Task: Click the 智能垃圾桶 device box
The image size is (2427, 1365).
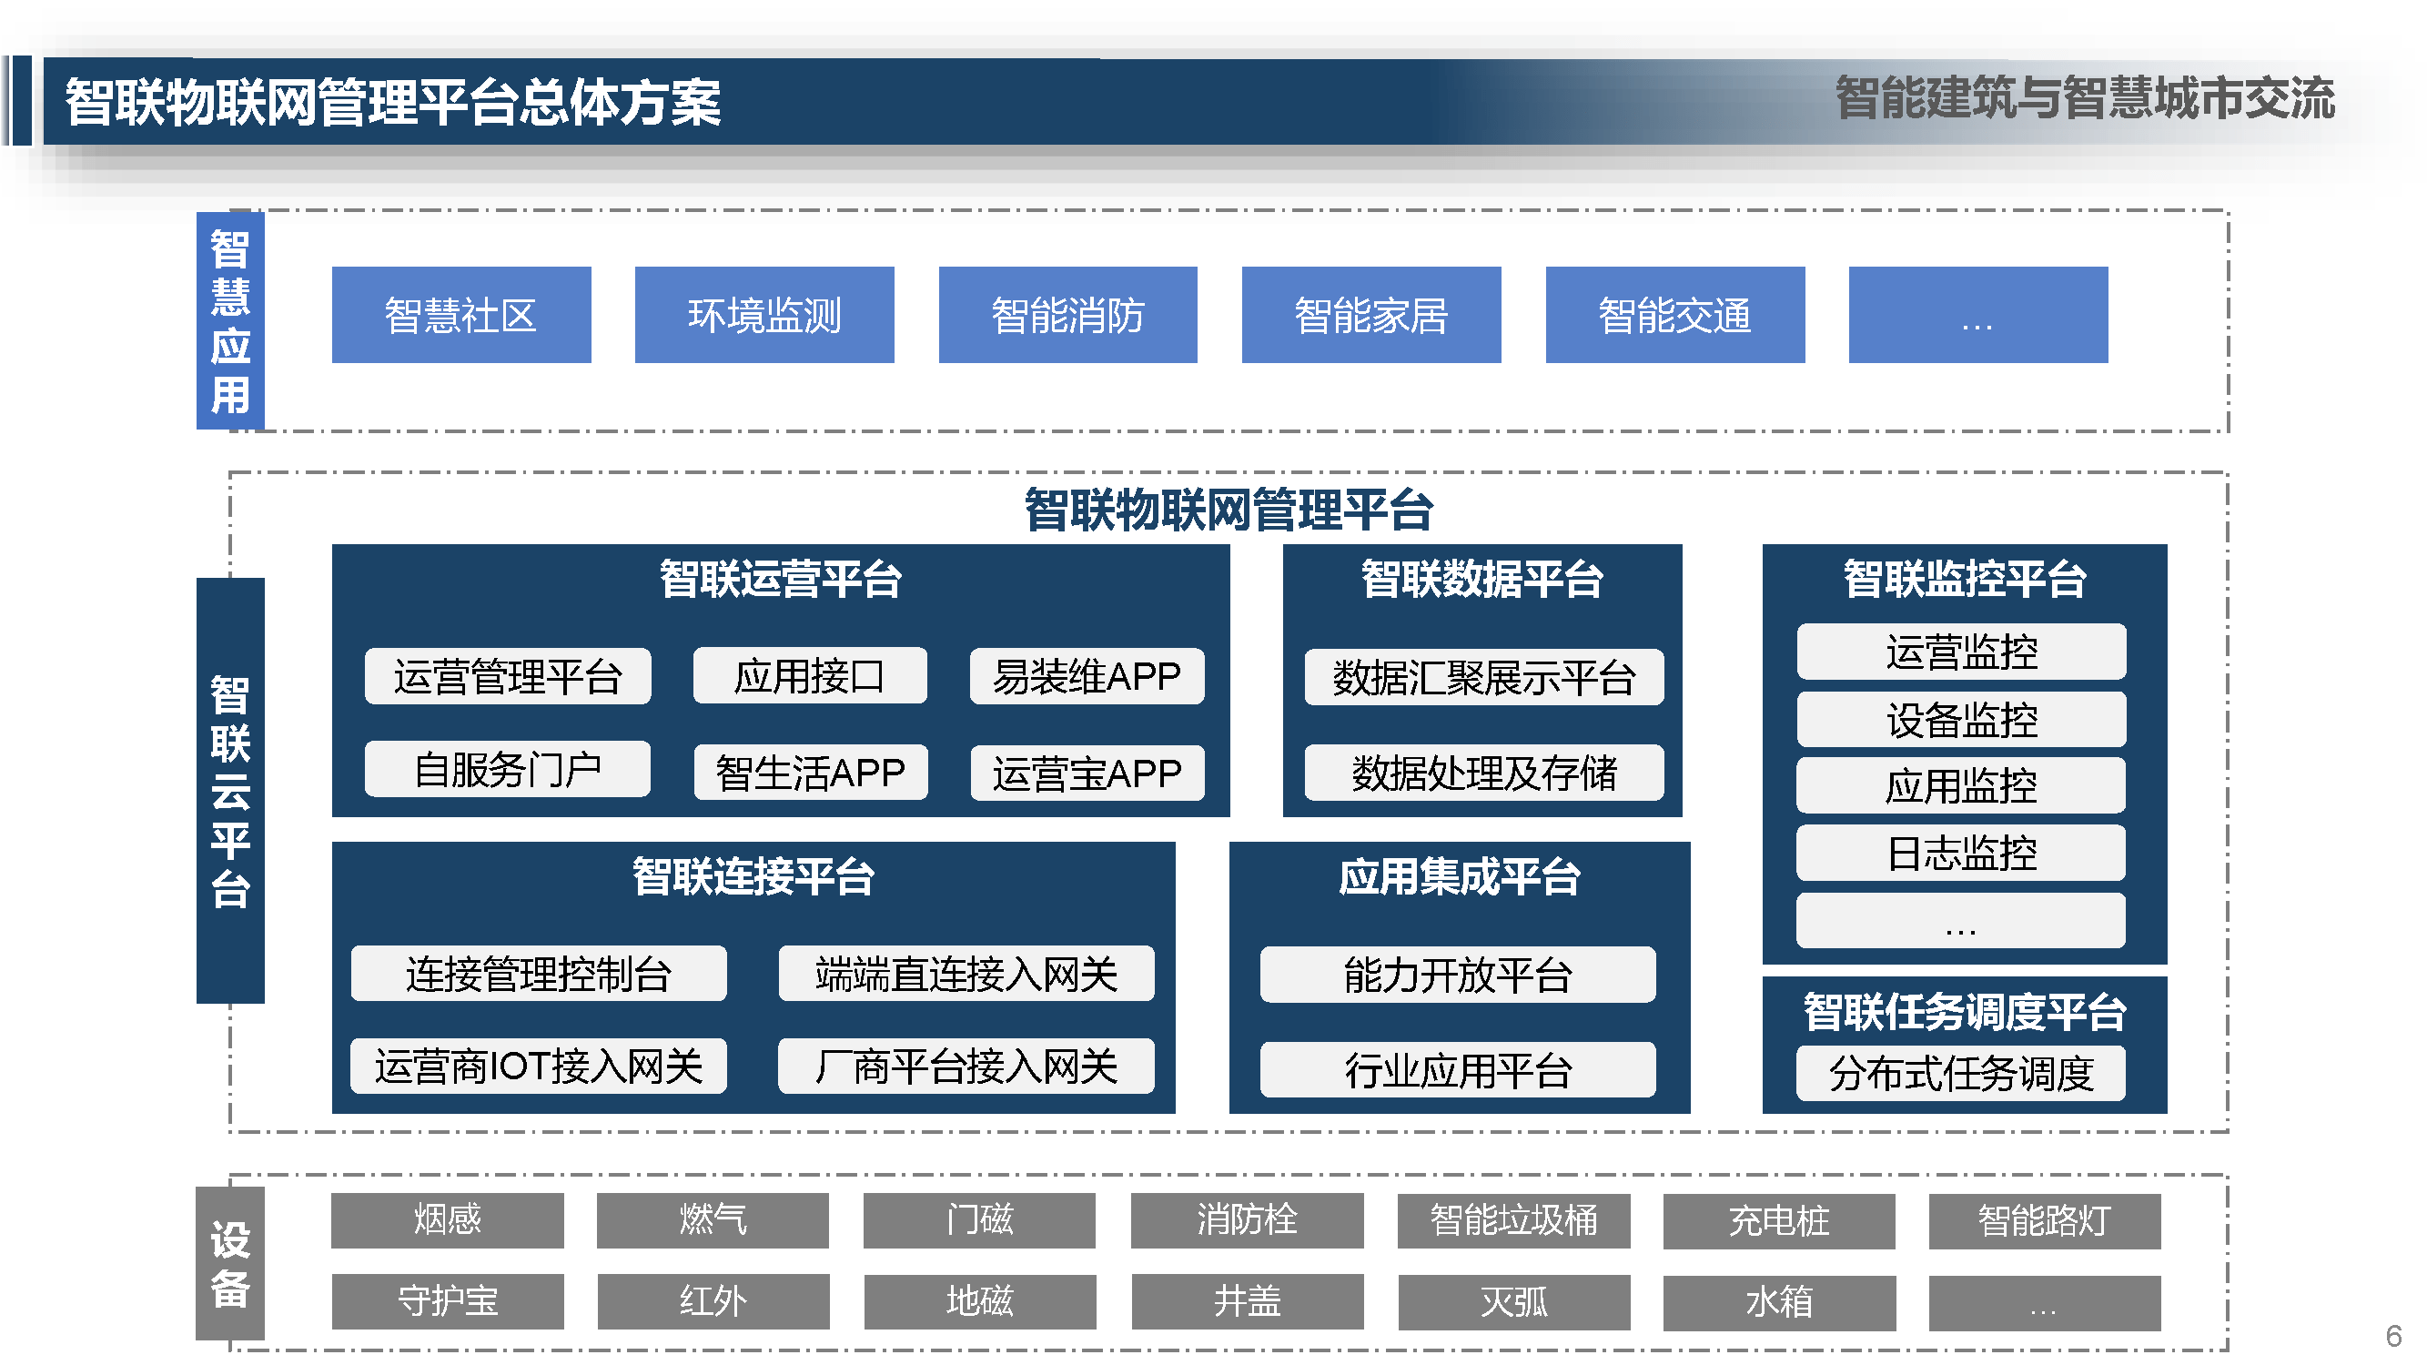Action: click(x=1514, y=1221)
